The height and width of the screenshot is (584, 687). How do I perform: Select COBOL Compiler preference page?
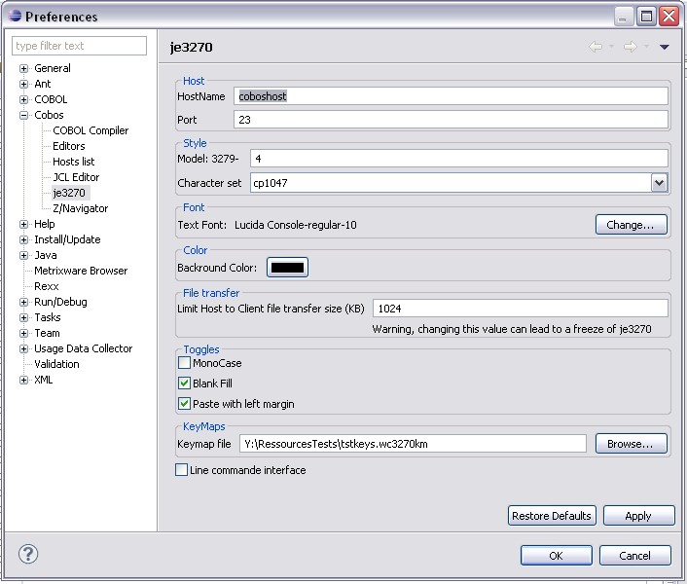[90, 130]
